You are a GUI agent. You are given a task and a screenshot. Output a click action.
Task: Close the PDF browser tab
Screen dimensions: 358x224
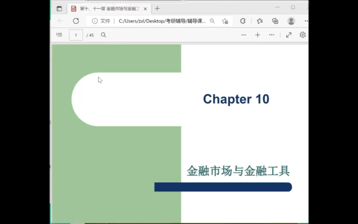click(x=145, y=9)
